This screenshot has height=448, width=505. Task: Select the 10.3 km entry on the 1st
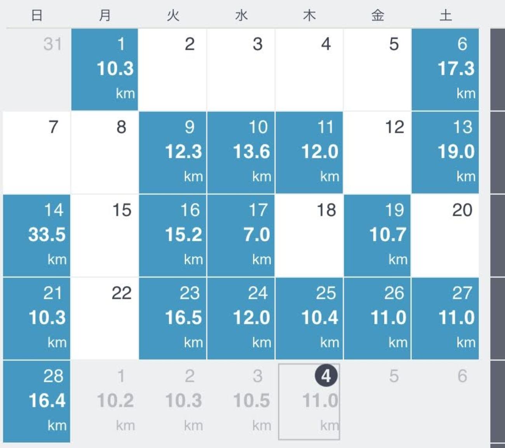pyautogui.click(x=105, y=69)
